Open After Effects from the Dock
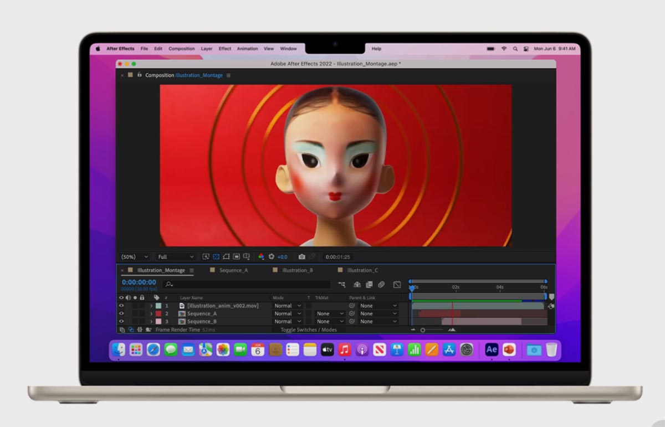Viewport: 665px width, 427px height. click(x=492, y=349)
